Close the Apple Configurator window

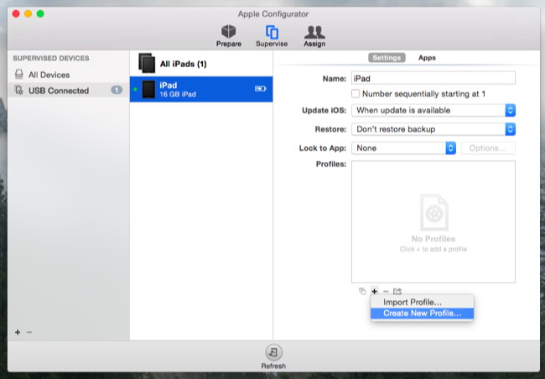point(16,14)
